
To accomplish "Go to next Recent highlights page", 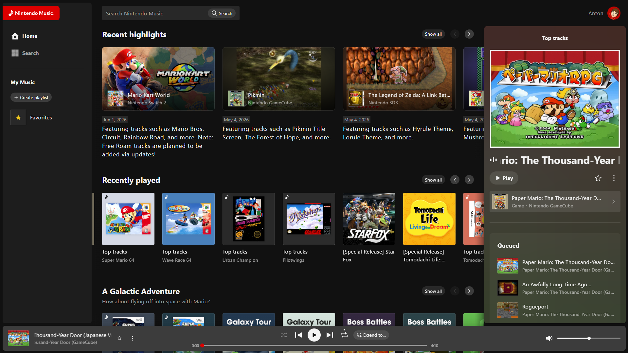I will (469, 34).
